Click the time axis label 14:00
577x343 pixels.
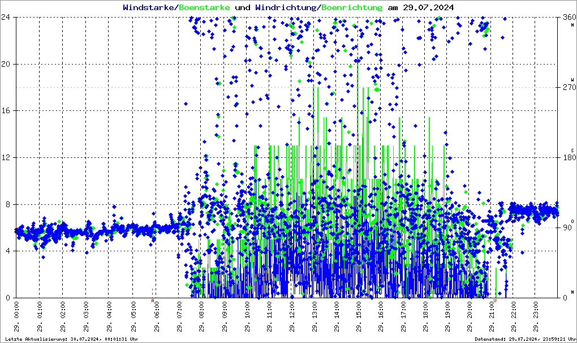(337, 316)
